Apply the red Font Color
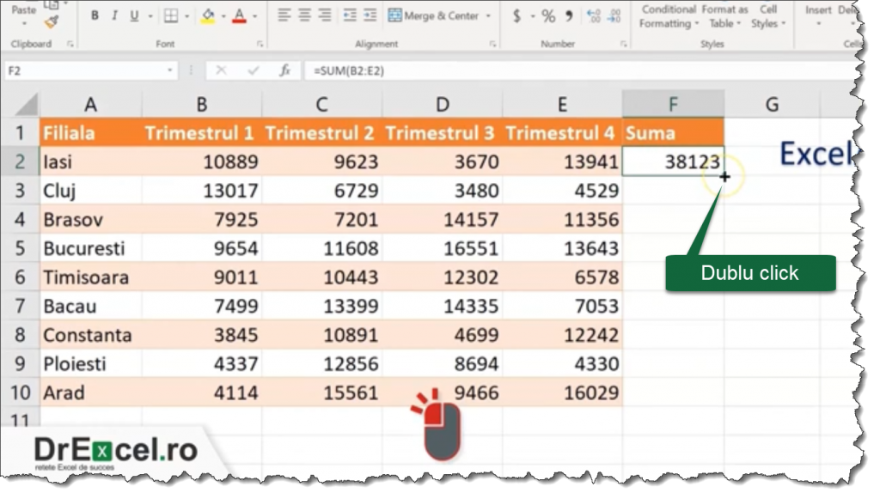Viewport: 880px width, 499px height. 238,15
